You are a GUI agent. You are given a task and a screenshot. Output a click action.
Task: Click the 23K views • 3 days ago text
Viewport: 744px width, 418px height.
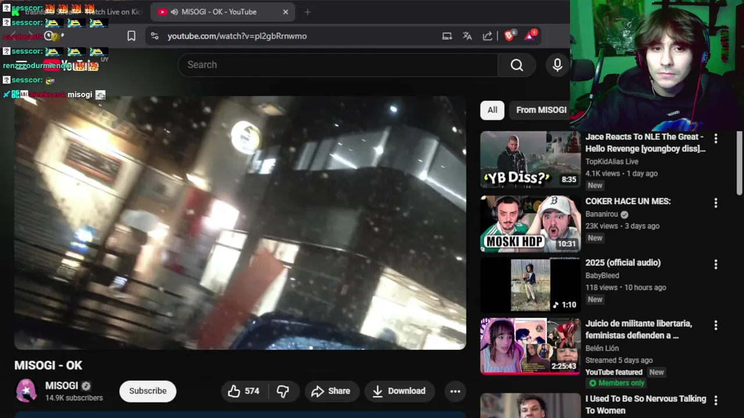coord(623,226)
